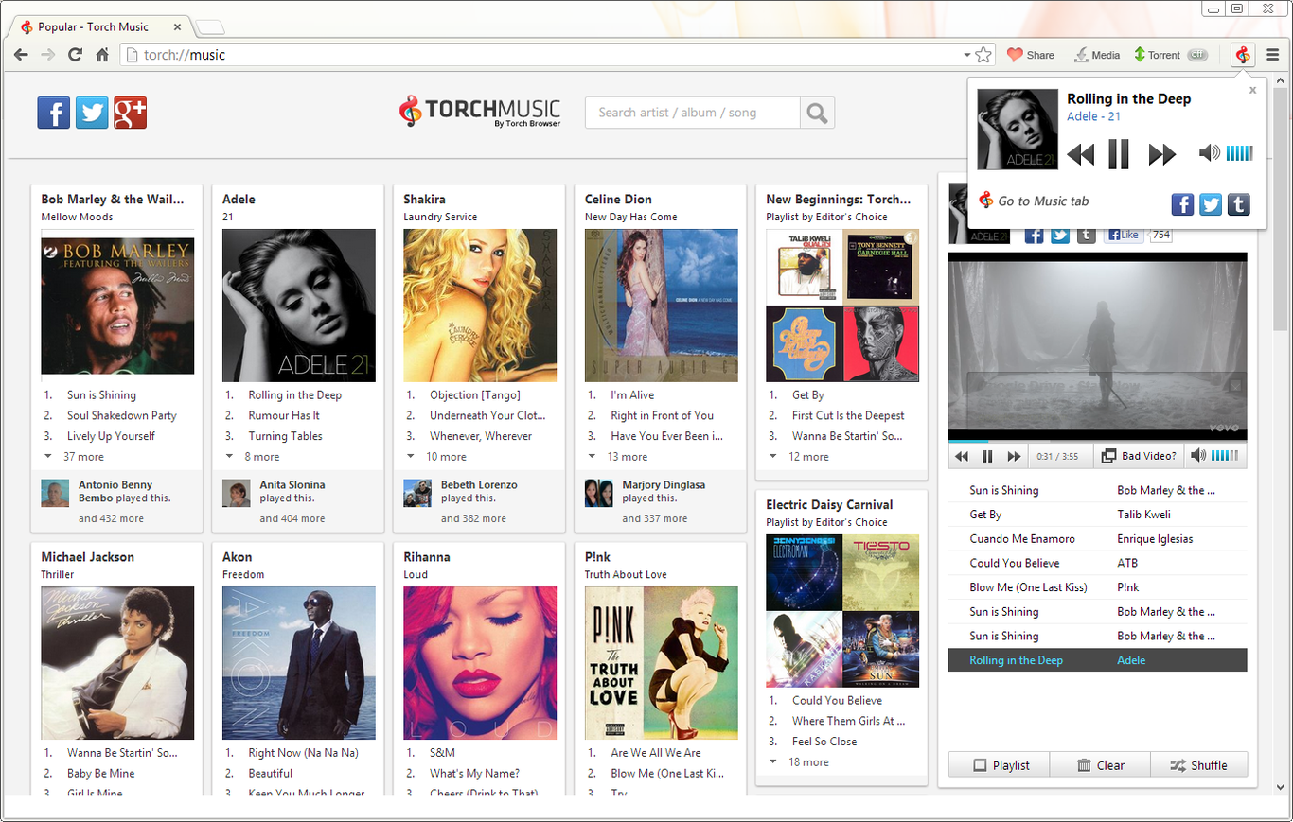Click the Torch Music logo
Viewport: 1293px width, 822px height.
pyautogui.click(x=480, y=112)
